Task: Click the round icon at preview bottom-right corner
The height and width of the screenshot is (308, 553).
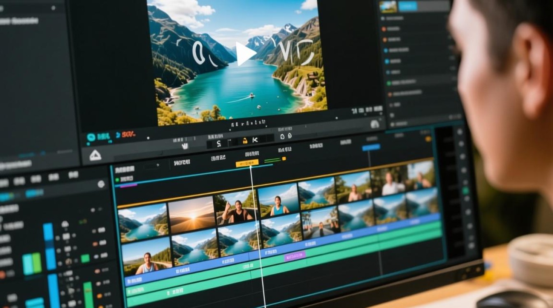Action: (374, 124)
